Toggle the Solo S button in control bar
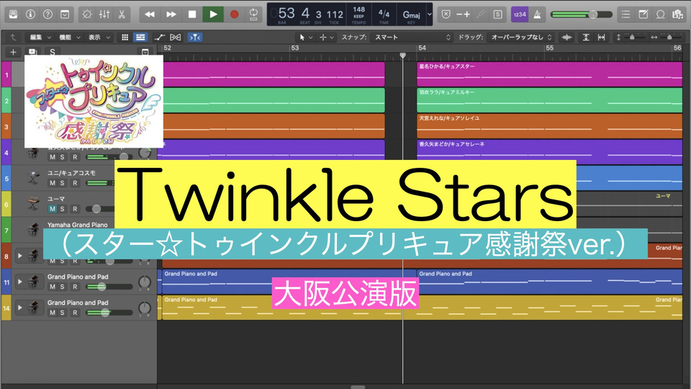This screenshot has height=389, width=691. (498, 14)
